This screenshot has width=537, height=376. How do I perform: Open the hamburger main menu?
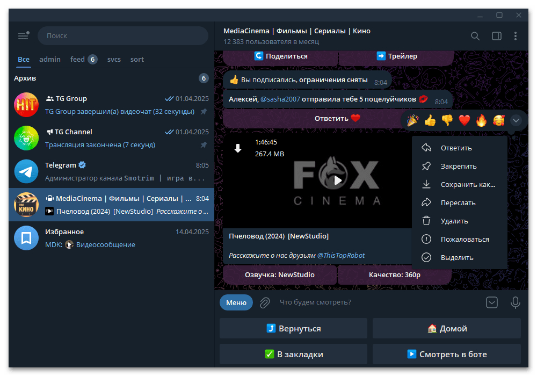23,35
